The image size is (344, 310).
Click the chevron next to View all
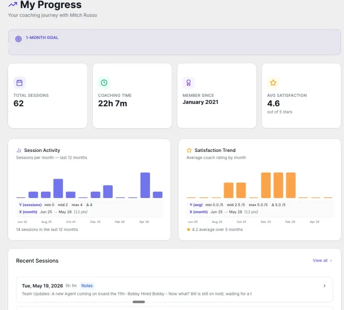tap(331, 260)
